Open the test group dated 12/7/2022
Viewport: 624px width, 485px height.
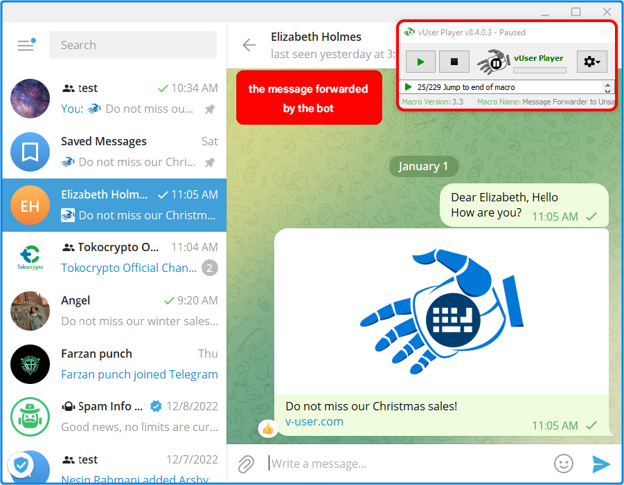point(114,465)
